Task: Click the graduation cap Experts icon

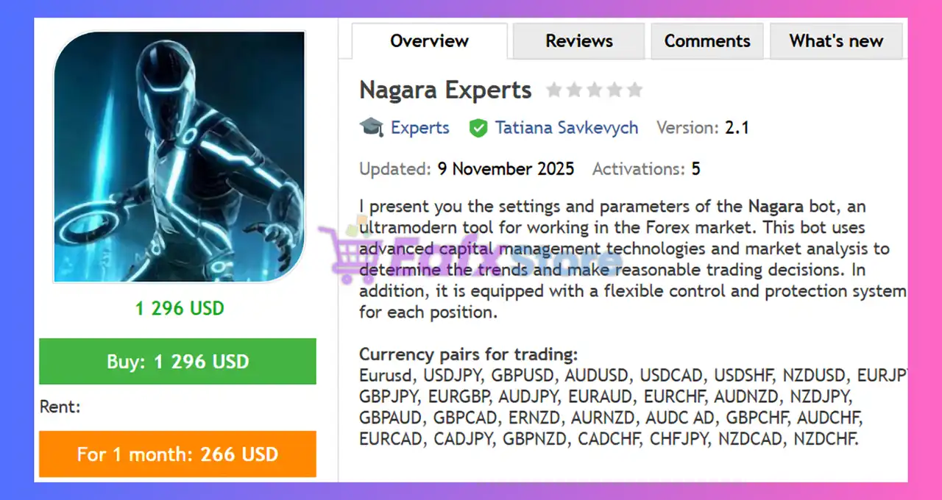Action: [371, 127]
